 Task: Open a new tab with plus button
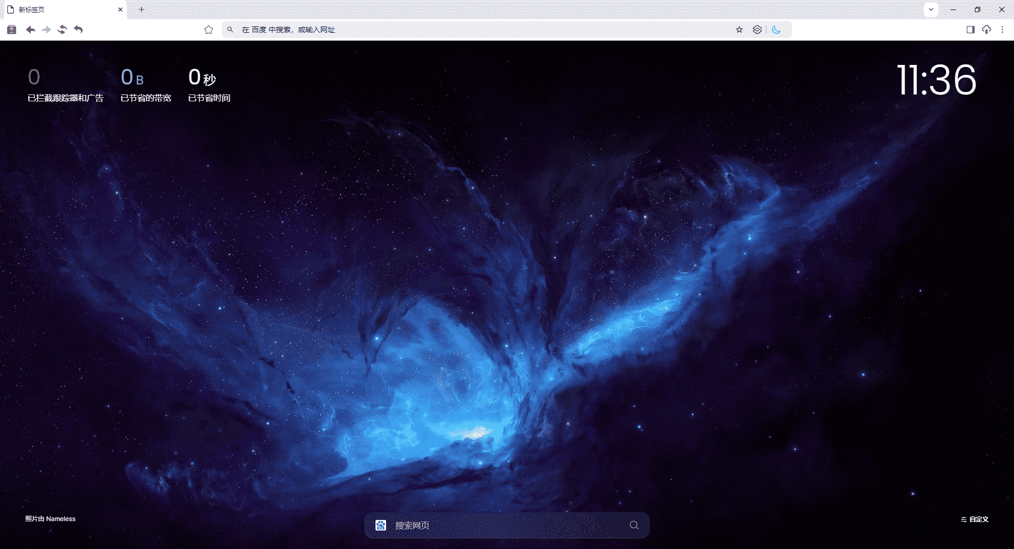point(142,10)
